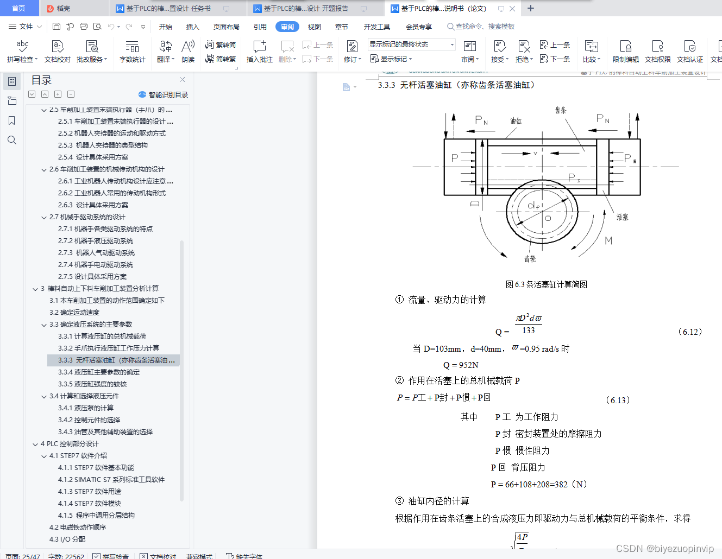This screenshot has width=722, height=559.
Task: Start Read Aloud (朗读)
Action: click(188, 52)
